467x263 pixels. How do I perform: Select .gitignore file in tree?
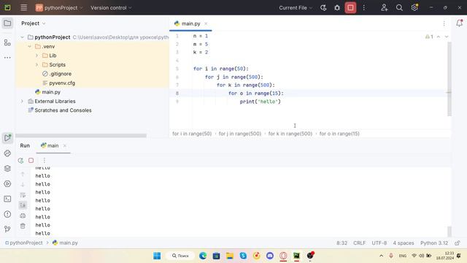[57, 74]
